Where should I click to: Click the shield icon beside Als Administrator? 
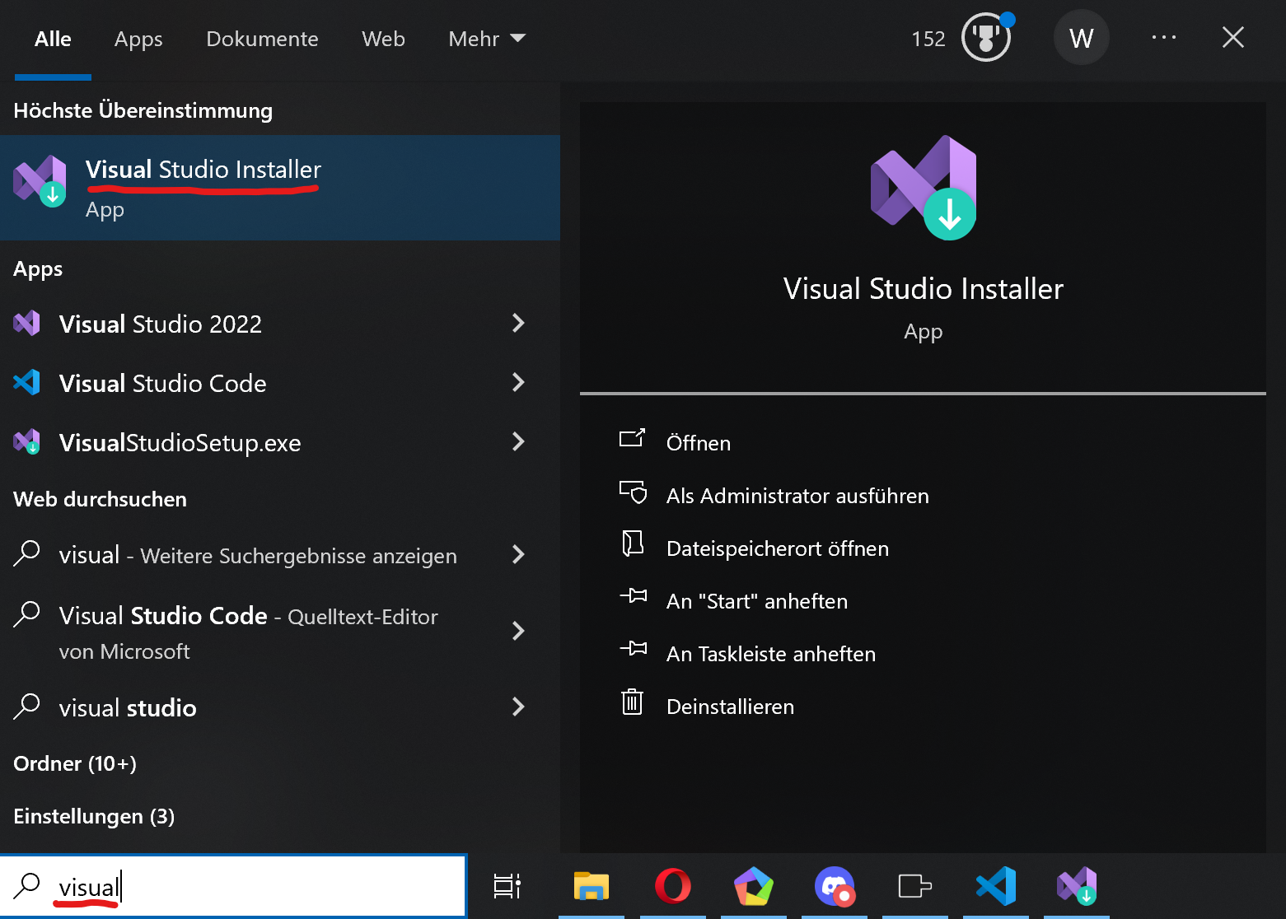[x=633, y=492]
